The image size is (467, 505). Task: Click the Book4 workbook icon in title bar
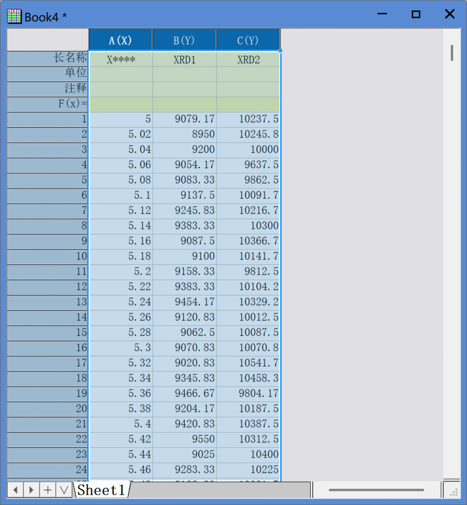[x=14, y=16]
